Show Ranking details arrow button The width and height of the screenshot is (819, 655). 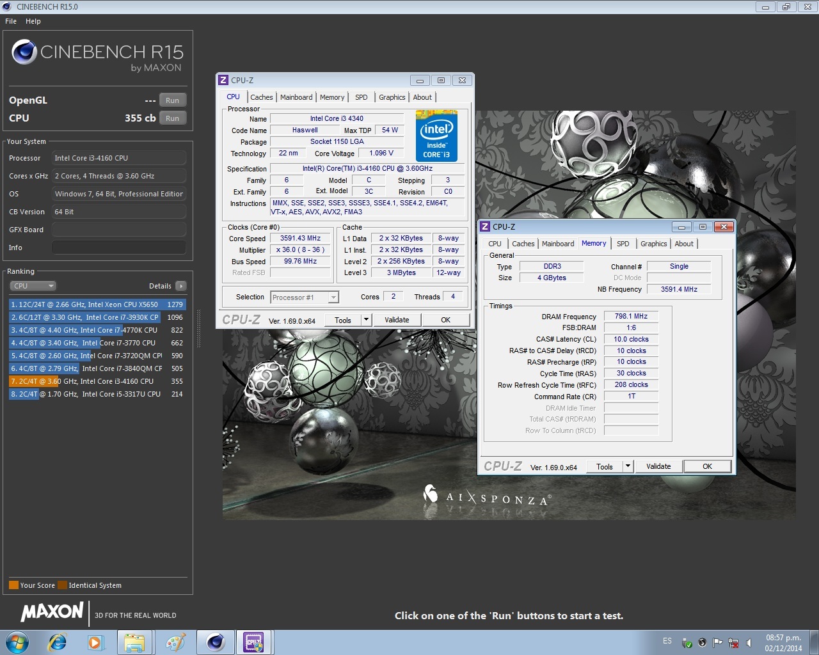[181, 286]
